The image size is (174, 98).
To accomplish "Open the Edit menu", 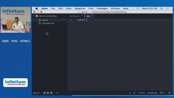I will (60, 8).
